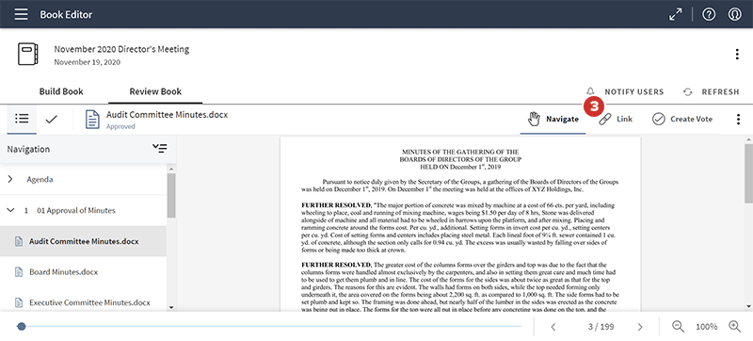
Task: Open document toolbar three-dot menu
Action: 739,119
